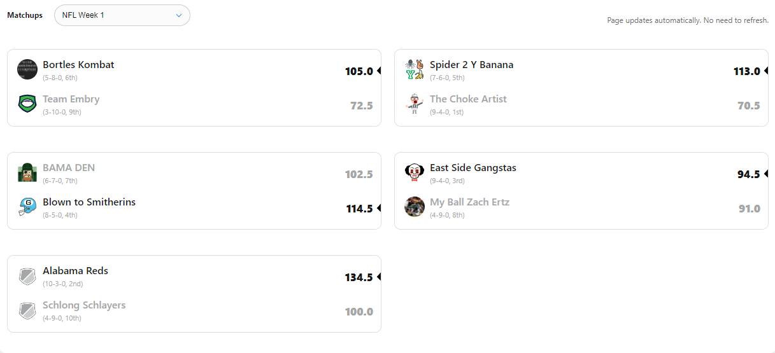Viewport: 775px width, 353px height.
Task: Click East Side Gangstas 94.5 score
Action: coord(748,174)
